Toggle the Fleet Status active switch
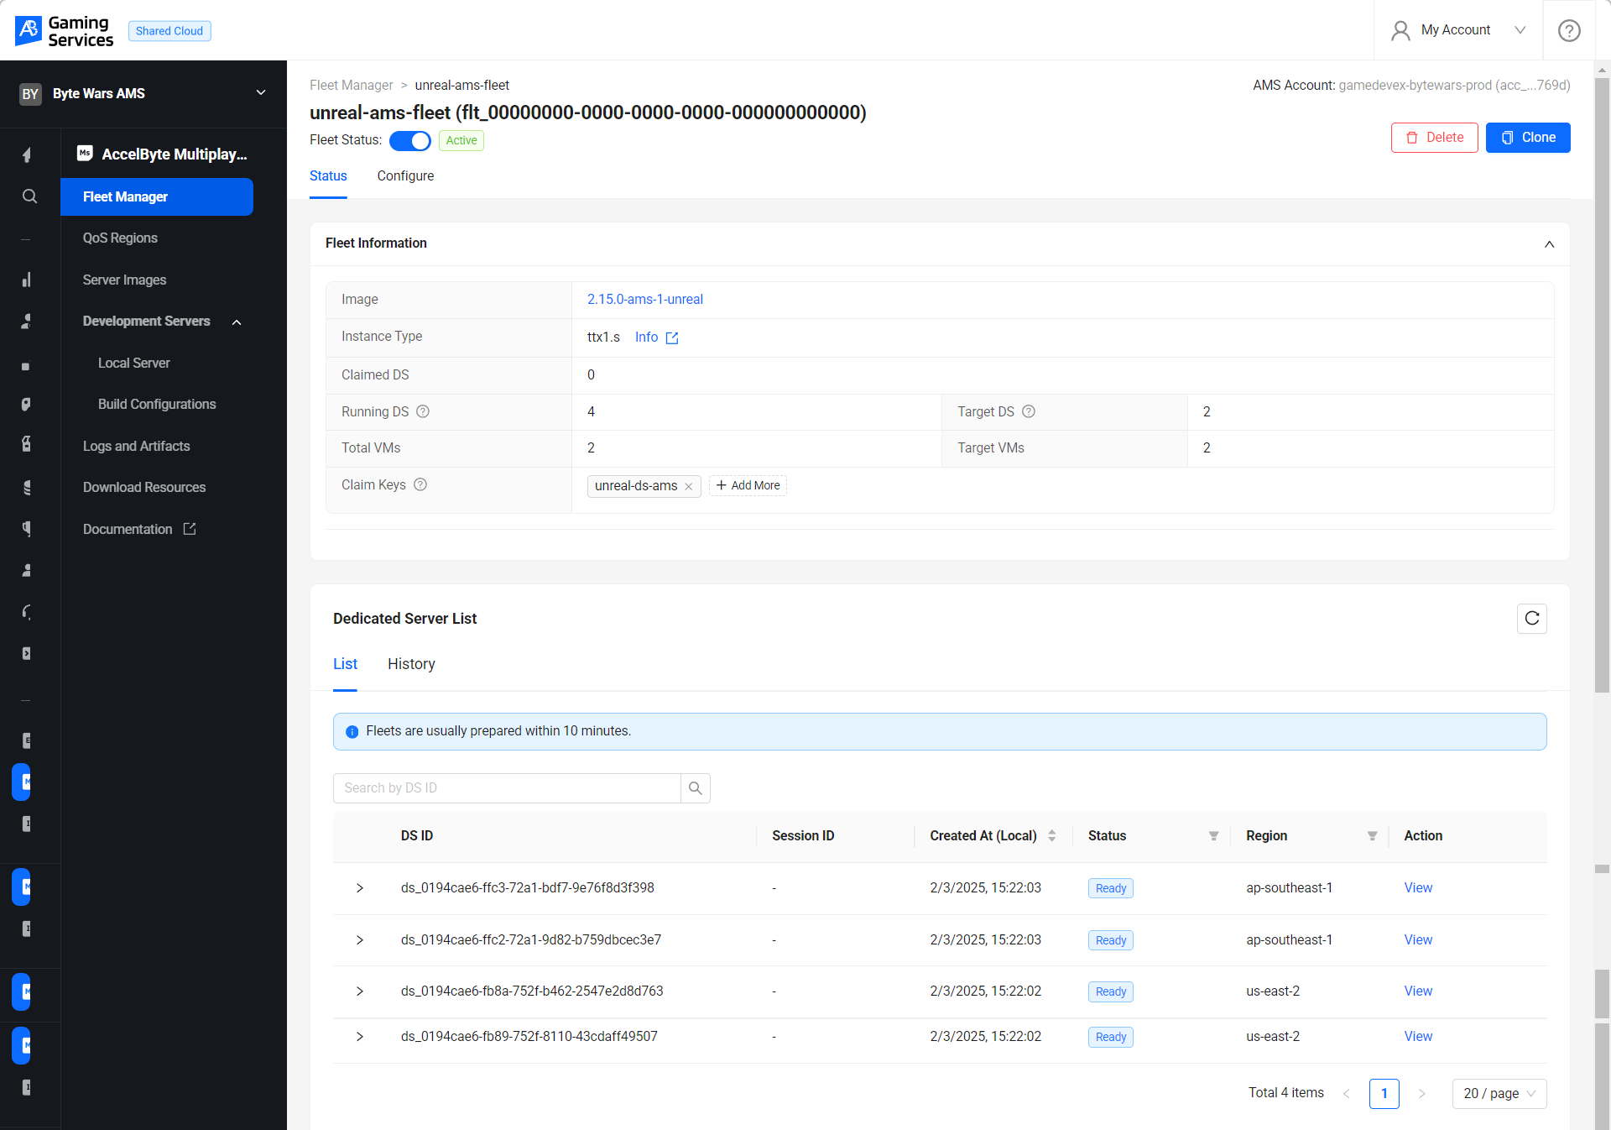This screenshot has height=1130, width=1611. tap(409, 139)
